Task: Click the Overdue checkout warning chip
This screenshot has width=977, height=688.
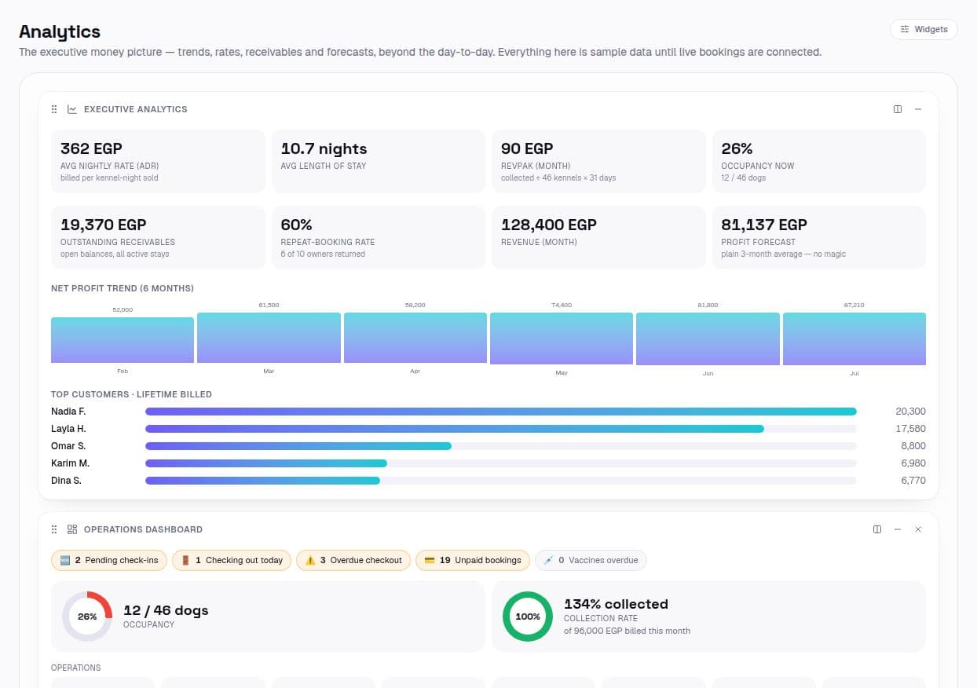Action: [x=353, y=560]
